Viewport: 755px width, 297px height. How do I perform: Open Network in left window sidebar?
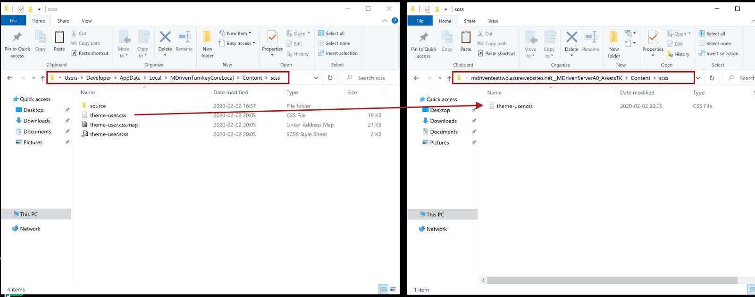click(30, 229)
